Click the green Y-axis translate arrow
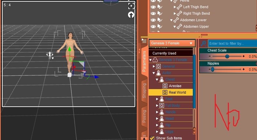257x140 pixels. tap(70, 49)
